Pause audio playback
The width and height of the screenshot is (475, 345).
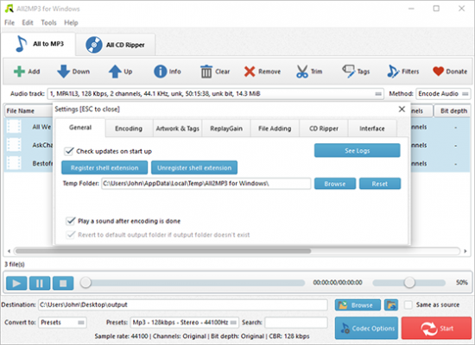(x=40, y=283)
